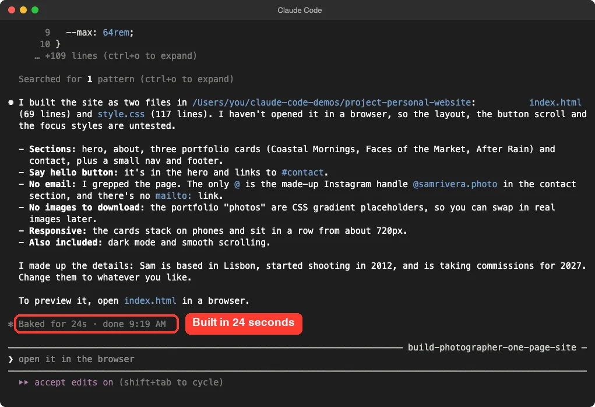This screenshot has width=595, height=407.
Task: Click the white bullet before I built
Action: (11, 103)
